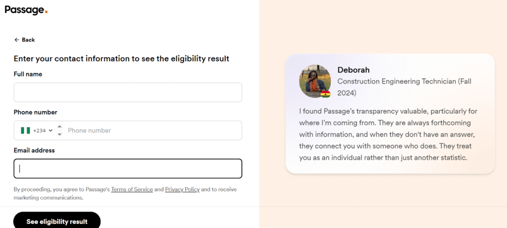
Task: Go back using the Back link
Action: tap(25, 40)
